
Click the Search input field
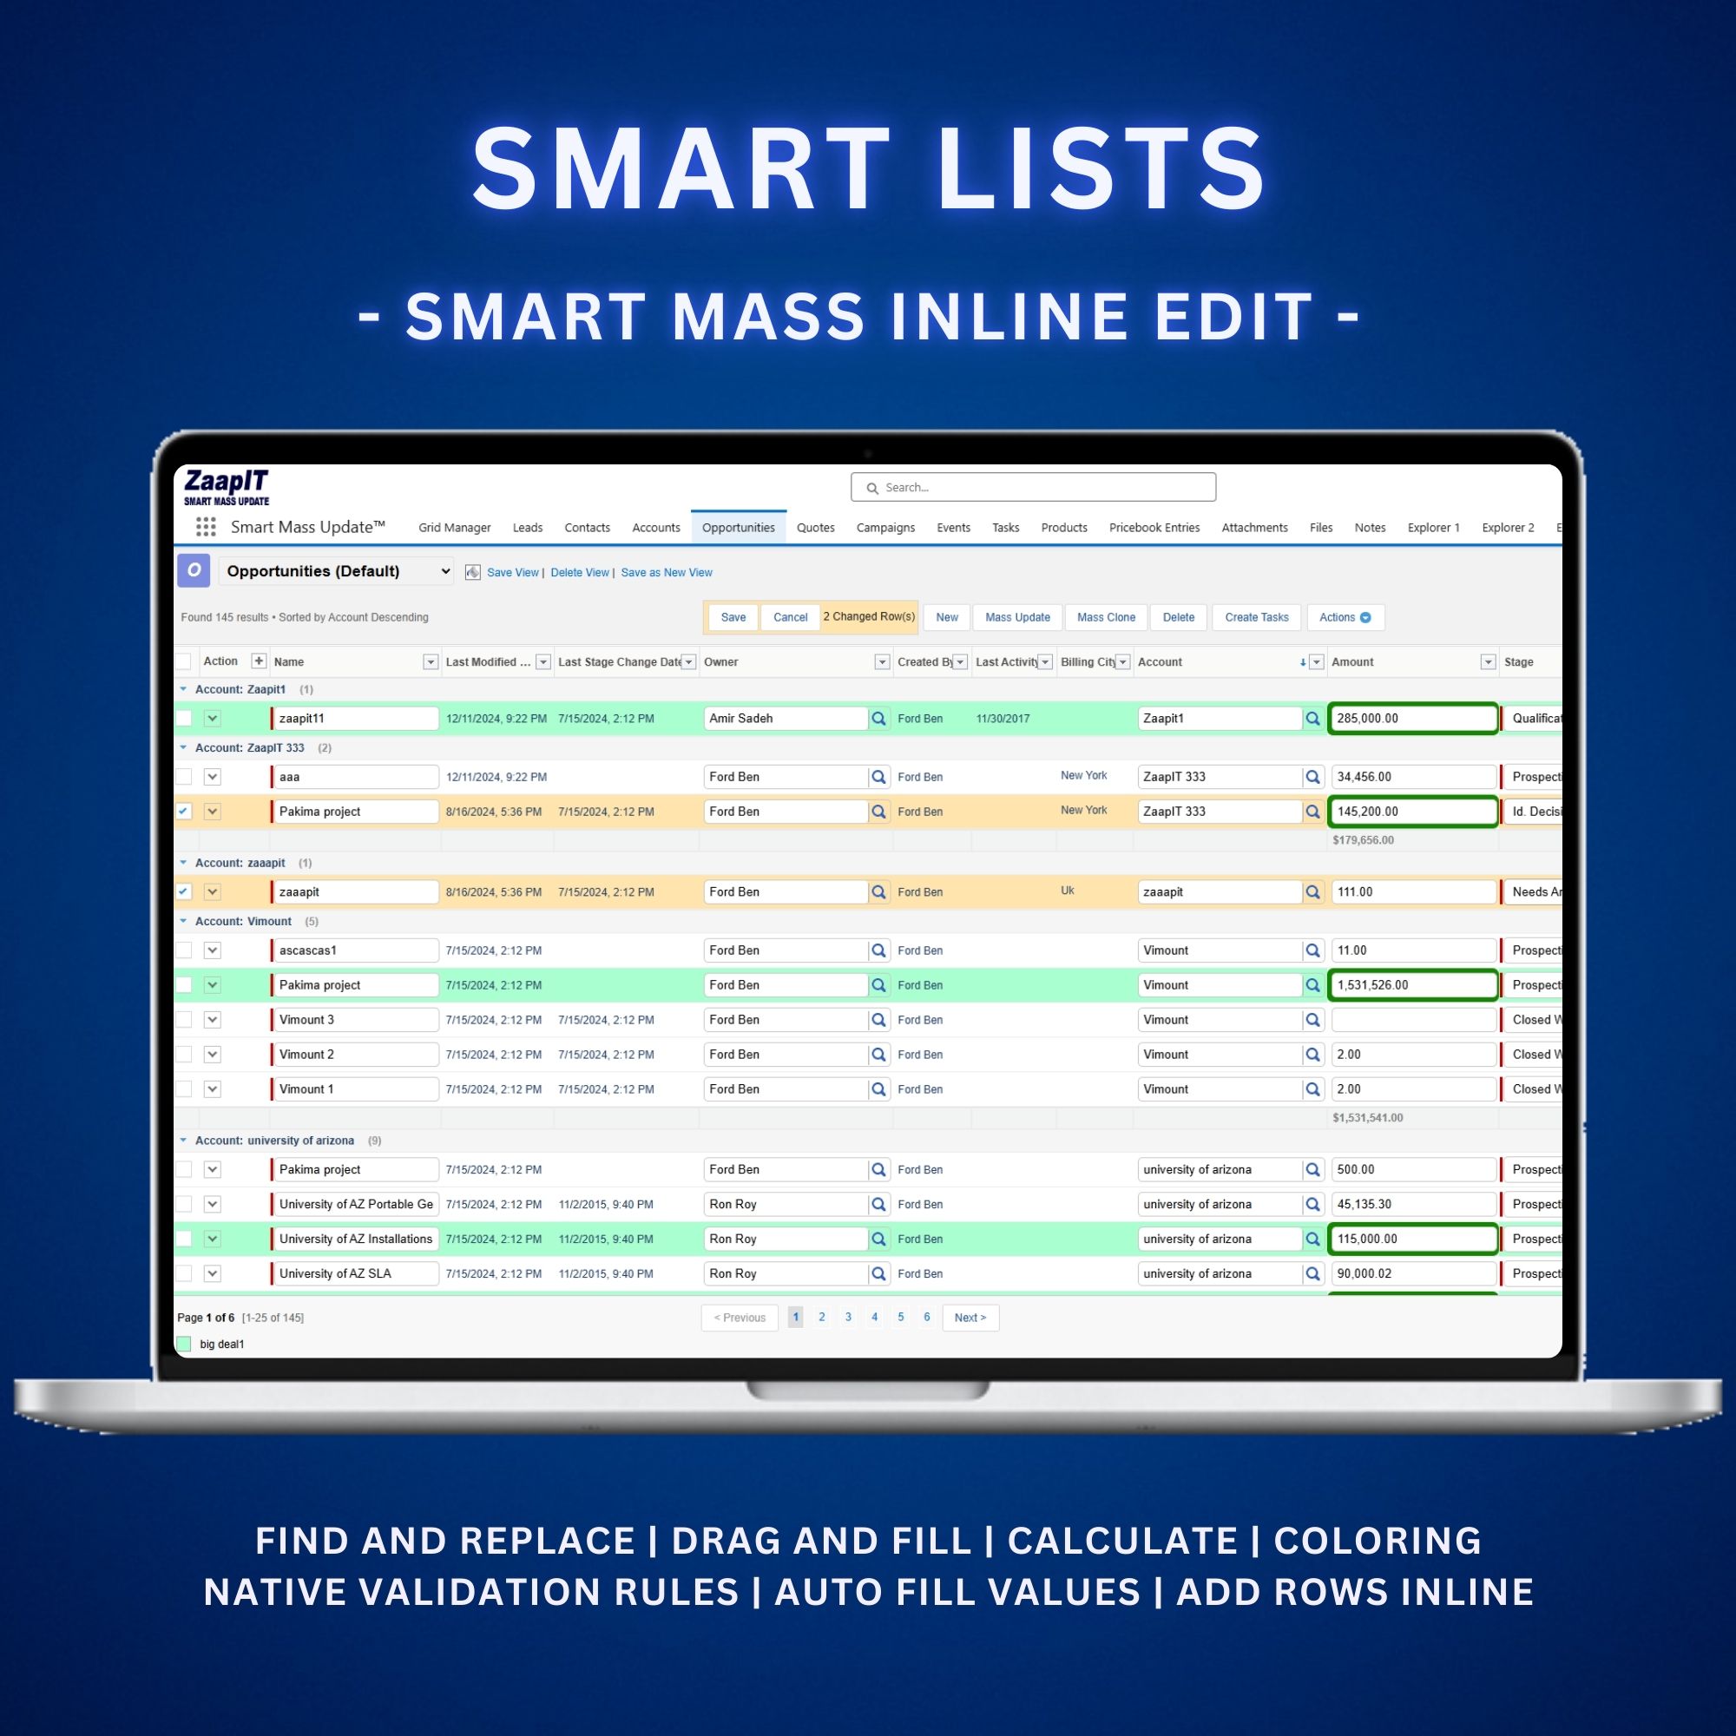[x=1033, y=487]
